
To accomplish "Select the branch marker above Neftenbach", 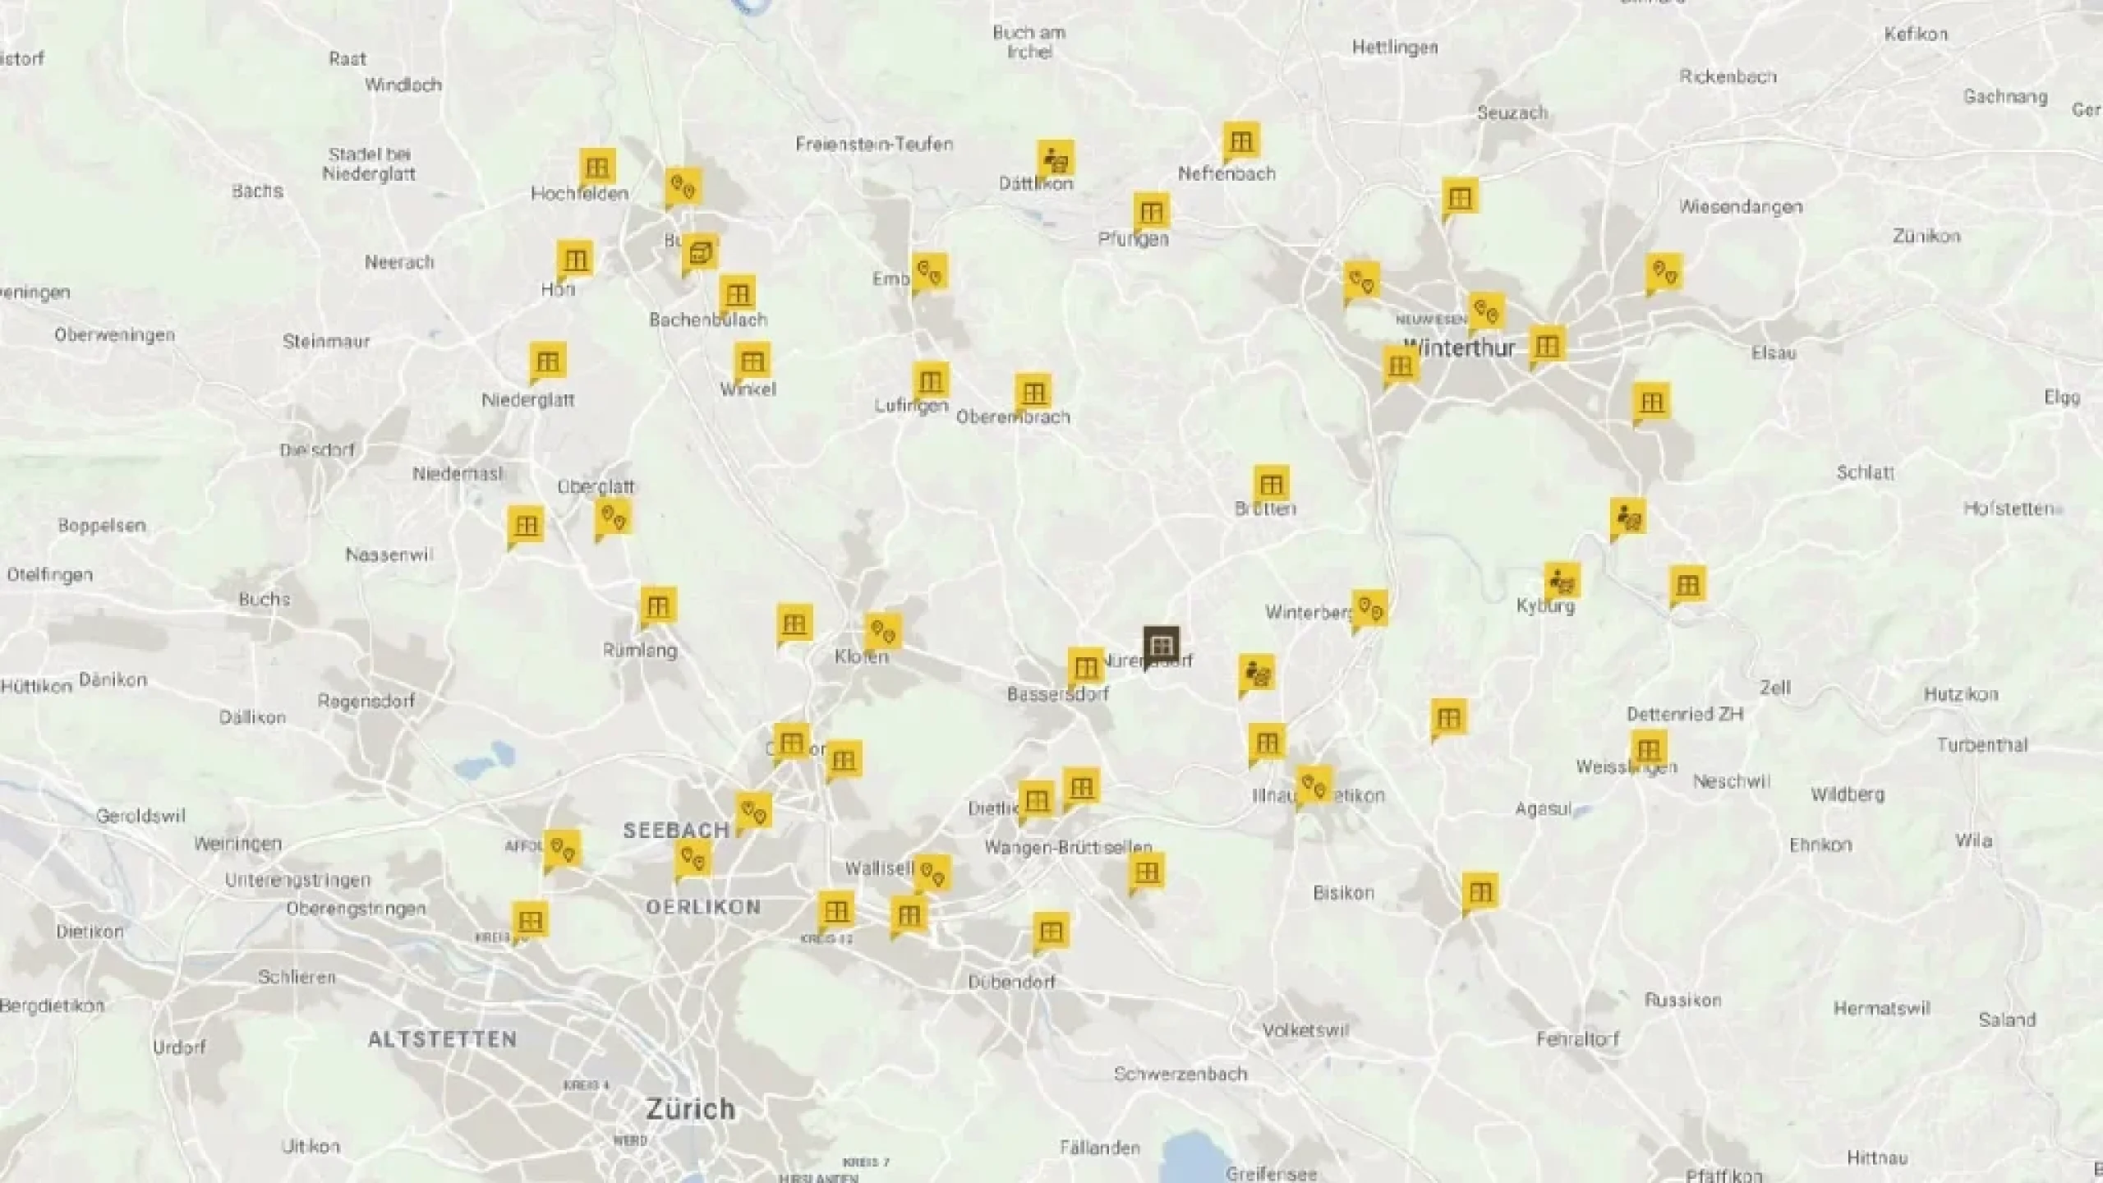I will tap(1240, 138).
